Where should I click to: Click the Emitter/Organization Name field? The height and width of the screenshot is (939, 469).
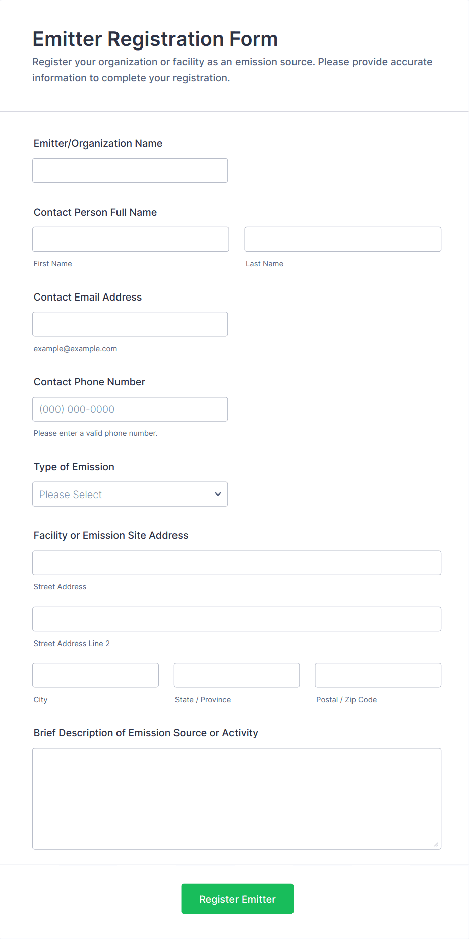[130, 171]
